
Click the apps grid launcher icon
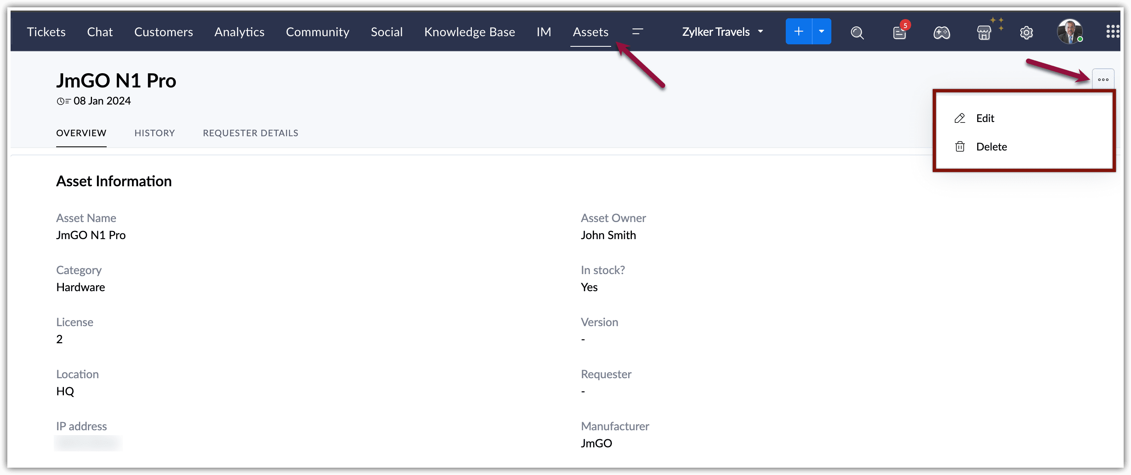[1112, 32]
